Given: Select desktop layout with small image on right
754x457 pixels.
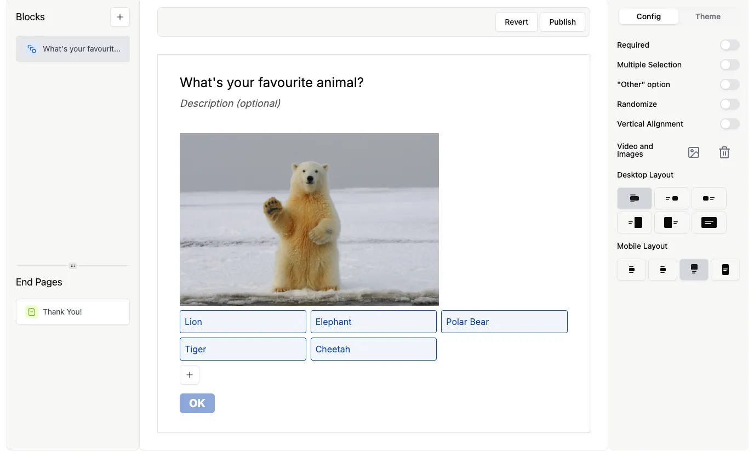Looking at the screenshot, I should (671, 198).
